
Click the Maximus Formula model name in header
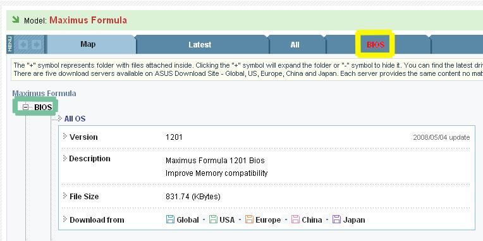point(88,20)
